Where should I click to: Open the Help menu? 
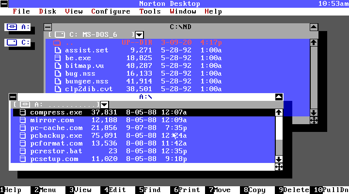tap(213, 11)
